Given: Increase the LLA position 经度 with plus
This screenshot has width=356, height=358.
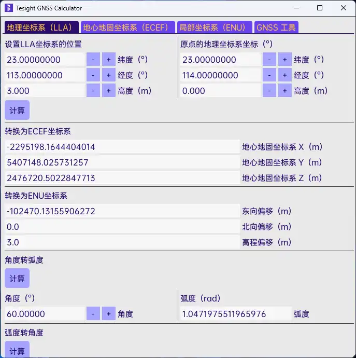Looking at the screenshot, I should tap(109, 75).
